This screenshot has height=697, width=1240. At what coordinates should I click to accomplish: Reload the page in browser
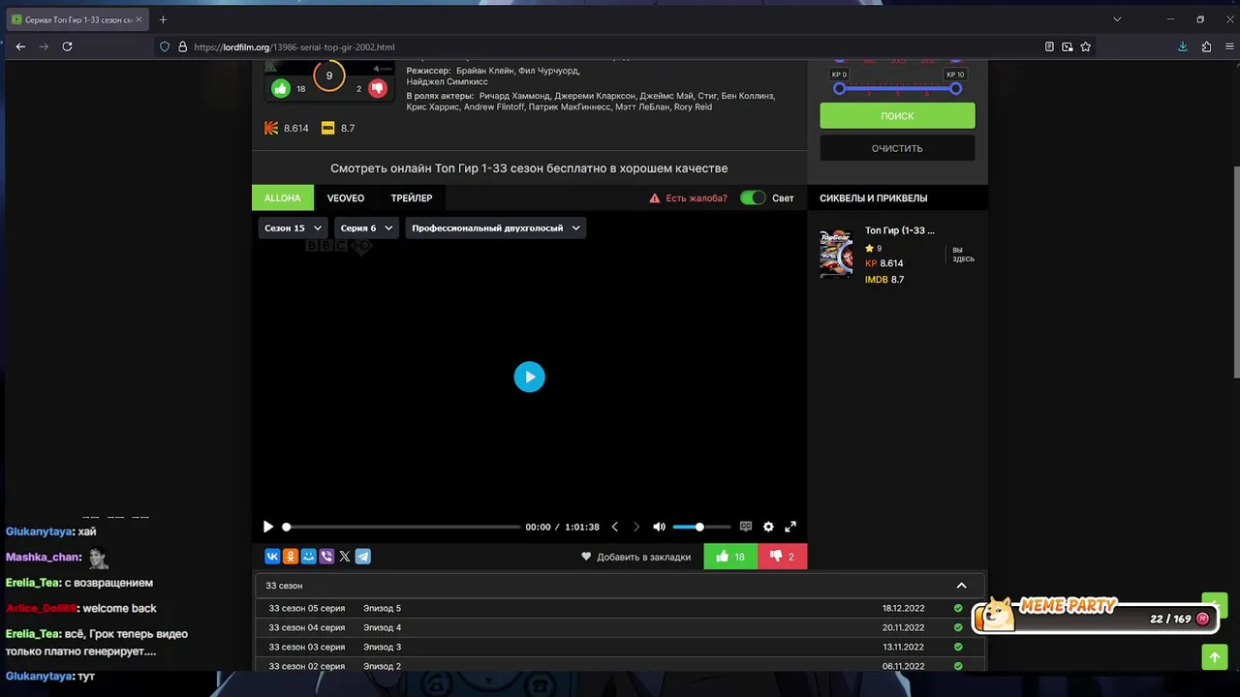coord(67,46)
